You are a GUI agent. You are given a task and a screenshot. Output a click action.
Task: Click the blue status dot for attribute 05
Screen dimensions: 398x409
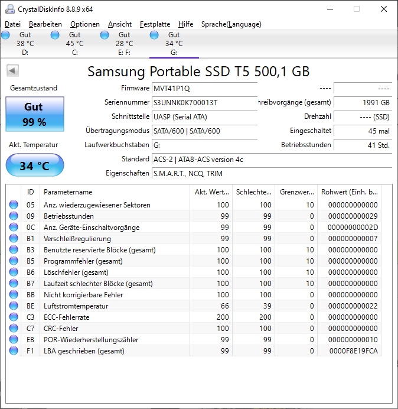tap(14, 204)
